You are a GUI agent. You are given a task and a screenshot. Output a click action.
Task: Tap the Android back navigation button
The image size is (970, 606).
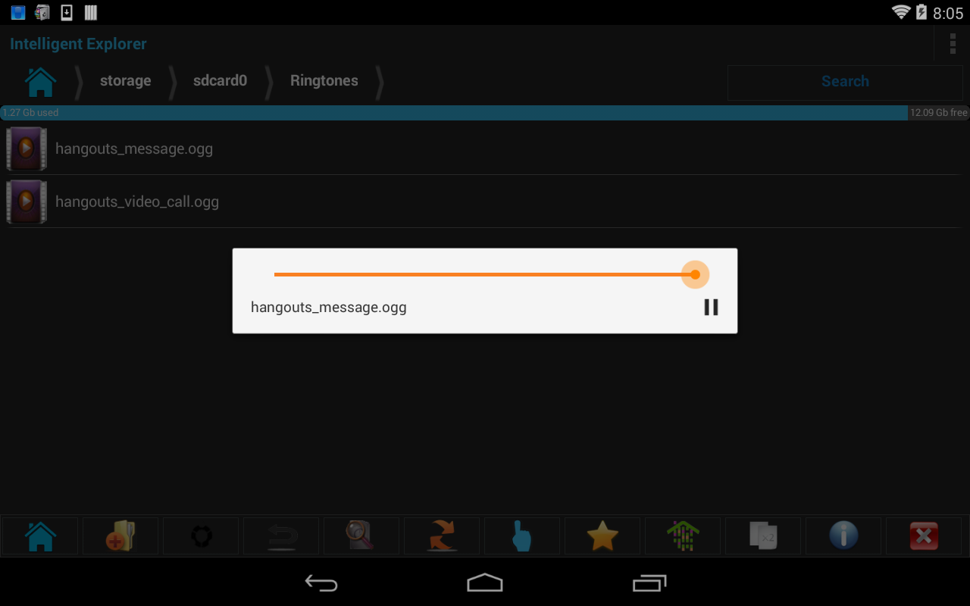point(321,583)
